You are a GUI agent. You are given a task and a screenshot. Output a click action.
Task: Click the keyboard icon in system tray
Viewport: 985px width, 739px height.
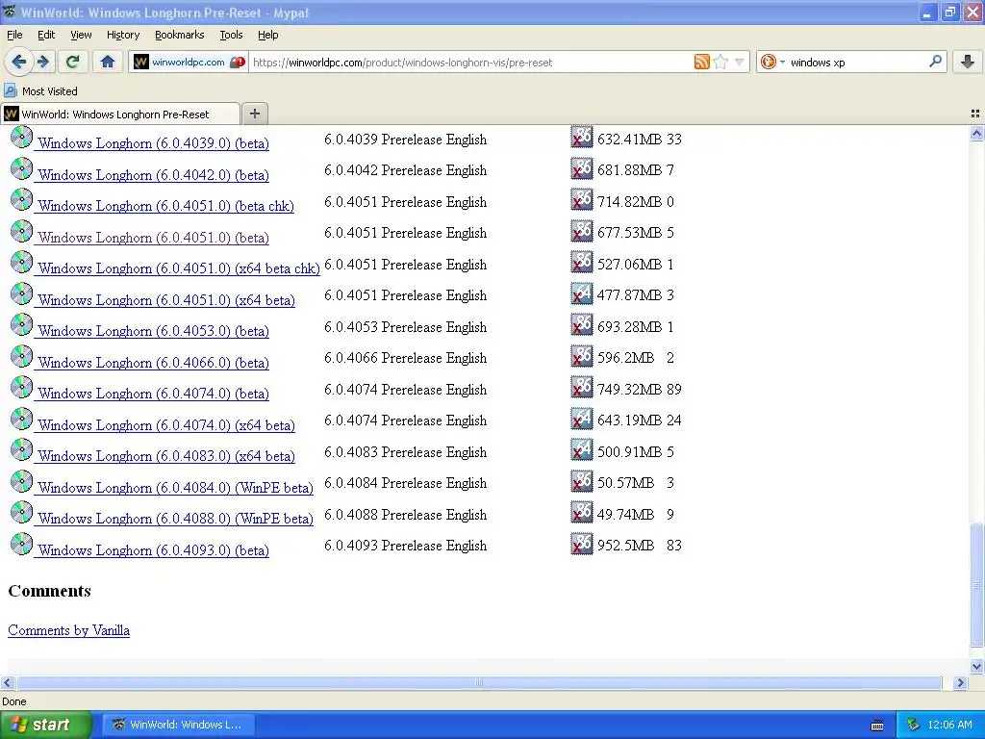(x=877, y=726)
